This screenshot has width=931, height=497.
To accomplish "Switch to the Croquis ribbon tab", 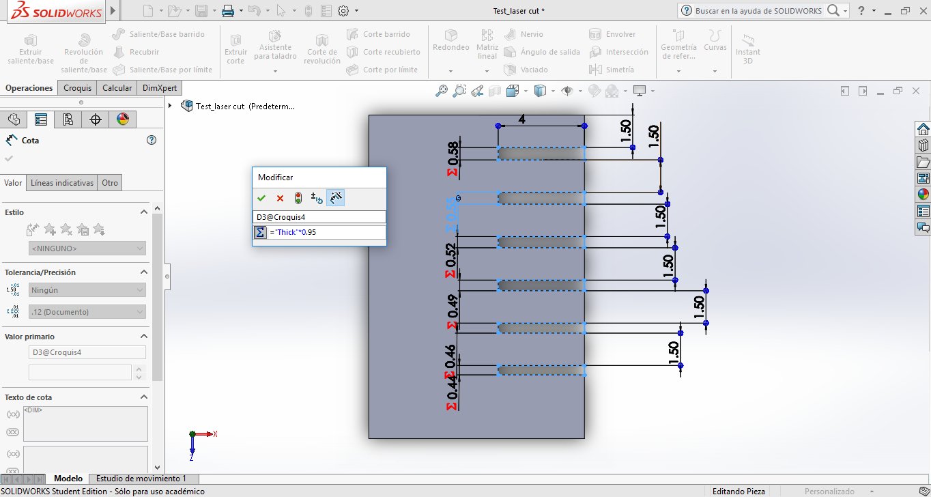I will 77,88.
